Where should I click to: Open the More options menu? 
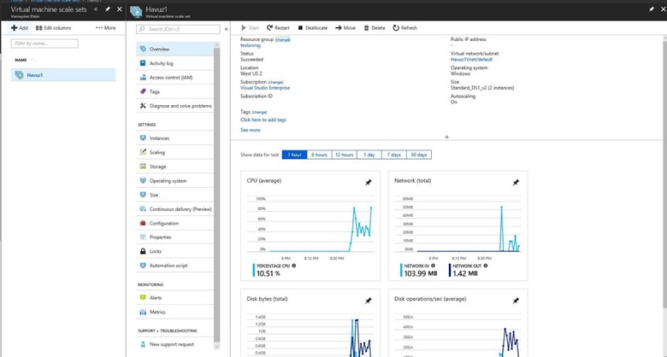coord(106,28)
